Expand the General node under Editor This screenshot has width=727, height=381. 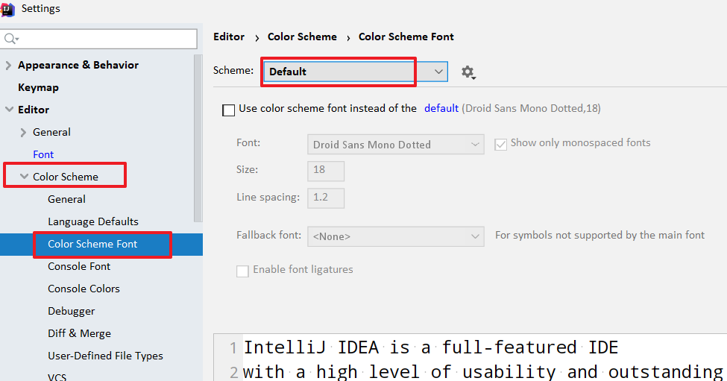coord(24,132)
